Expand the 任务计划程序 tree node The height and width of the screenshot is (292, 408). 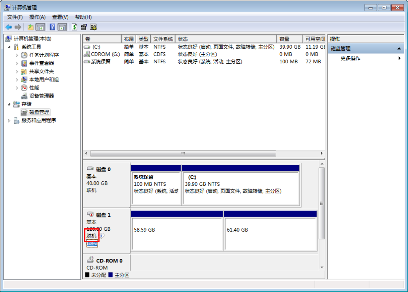click(17, 55)
